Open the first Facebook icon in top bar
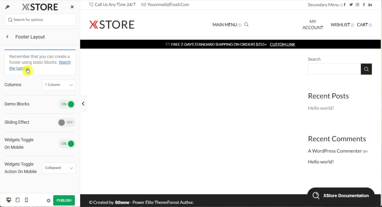The image size is (382, 207). click(x=345, y=4)
